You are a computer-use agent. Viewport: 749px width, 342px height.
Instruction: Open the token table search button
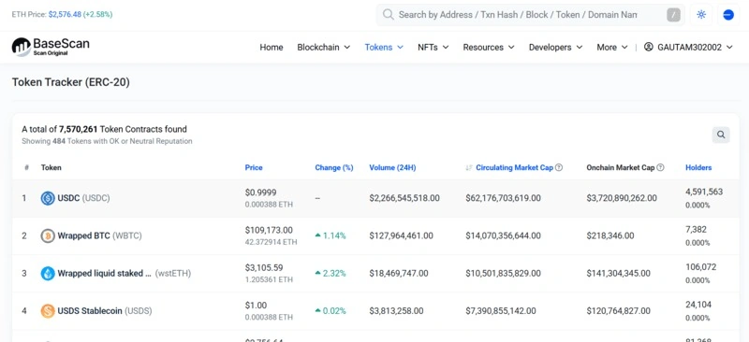[x=721, y=135]
